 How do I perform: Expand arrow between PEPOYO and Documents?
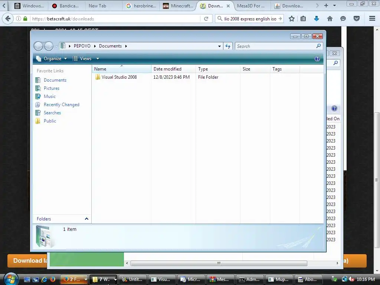(x=95, y=46)
